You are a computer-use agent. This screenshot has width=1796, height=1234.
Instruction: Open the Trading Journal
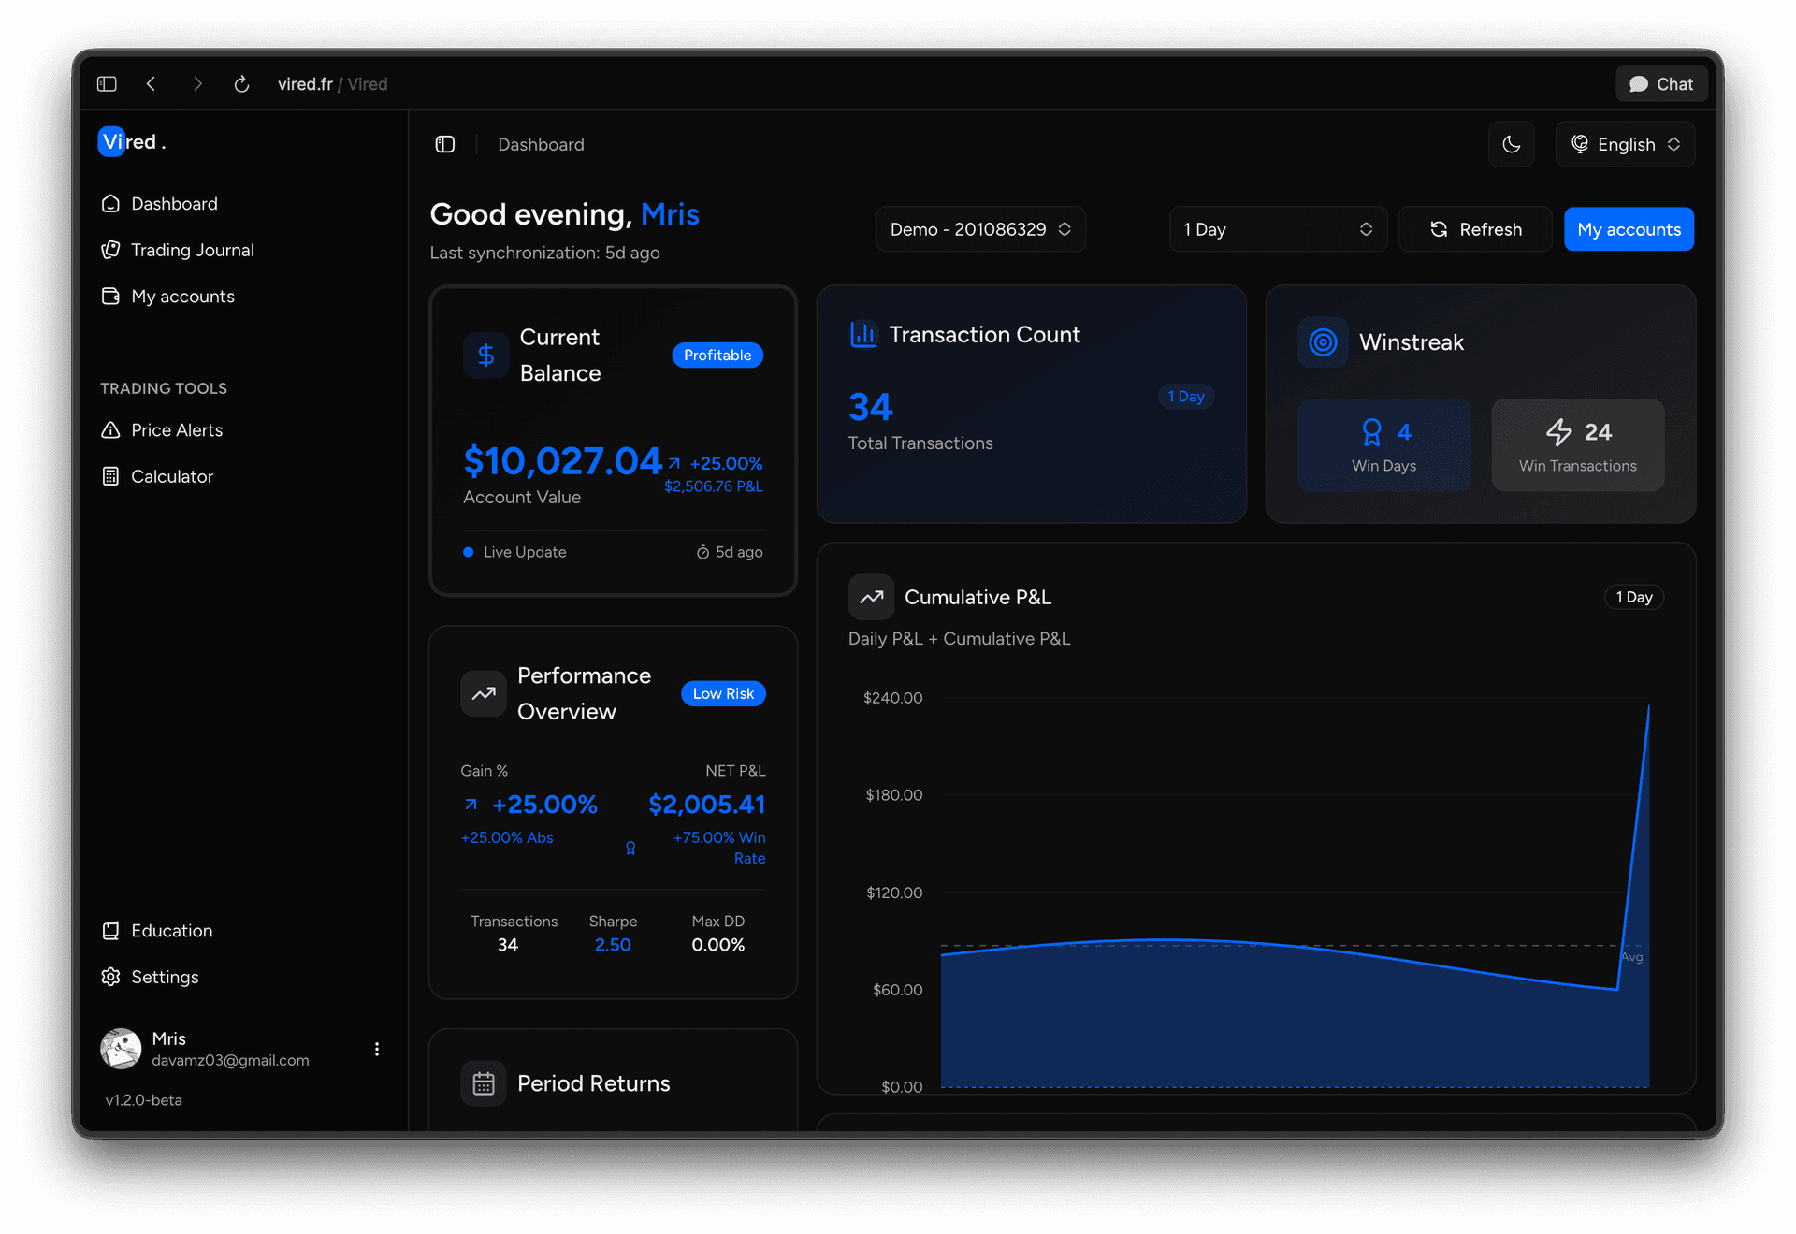click(x=192, y=250)
